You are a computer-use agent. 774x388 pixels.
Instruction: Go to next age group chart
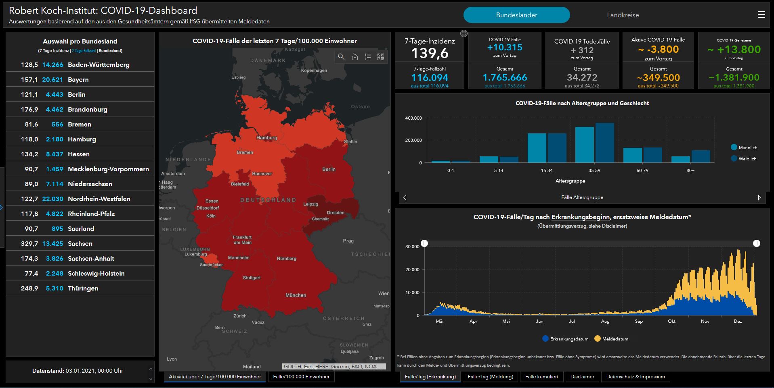(x=759, y=197)
